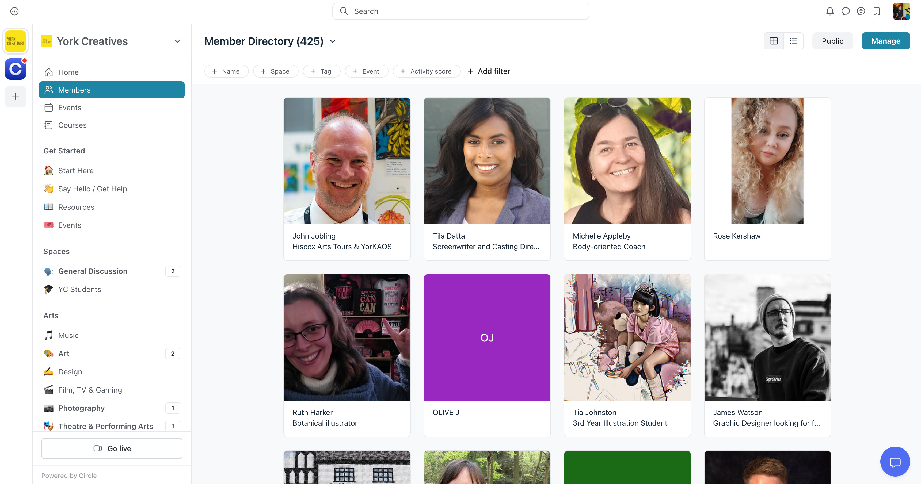The image size is (921, 484).
Task: Add an Activity score filter
Action: click(x=427, y=71)
